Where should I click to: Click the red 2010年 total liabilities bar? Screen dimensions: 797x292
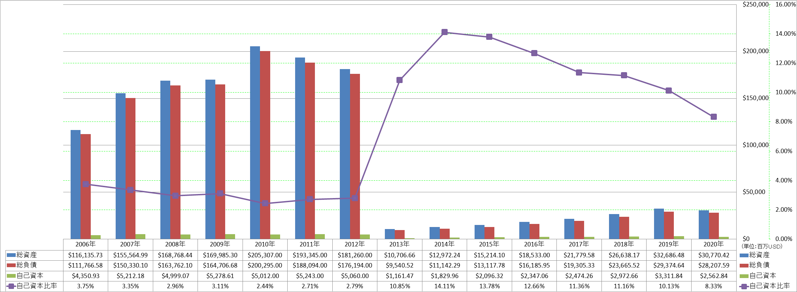pyautogui.click(x=265, y=145)
